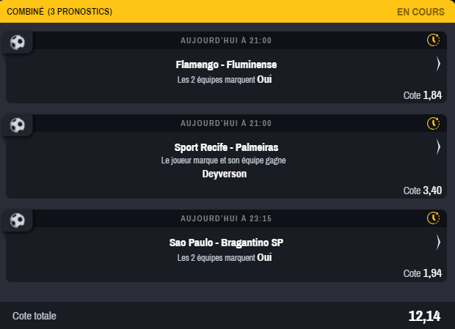Image resolution: width=455 pixels, height=329 pixels.
Task: Click the total odds 12,14 value
Action: pyautogui.click(x=424, y=317)
